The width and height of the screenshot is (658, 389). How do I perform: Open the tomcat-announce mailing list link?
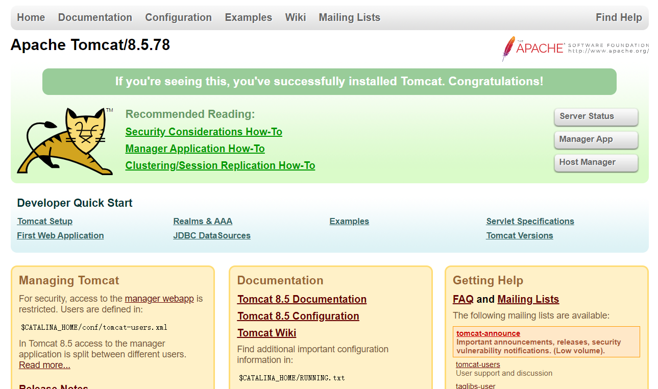coord(488,333)
